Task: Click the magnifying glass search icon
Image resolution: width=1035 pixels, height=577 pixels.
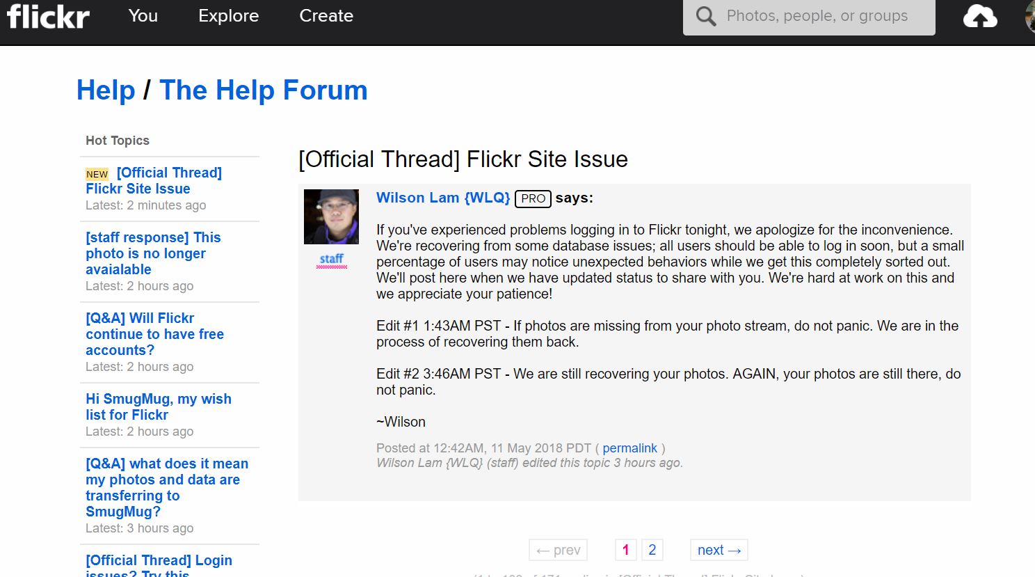Action: coord(706,16)
